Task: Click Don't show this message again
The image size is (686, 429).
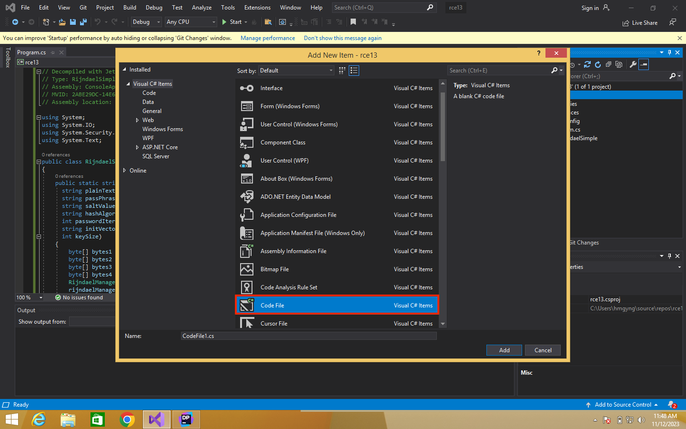Action: 343,38
